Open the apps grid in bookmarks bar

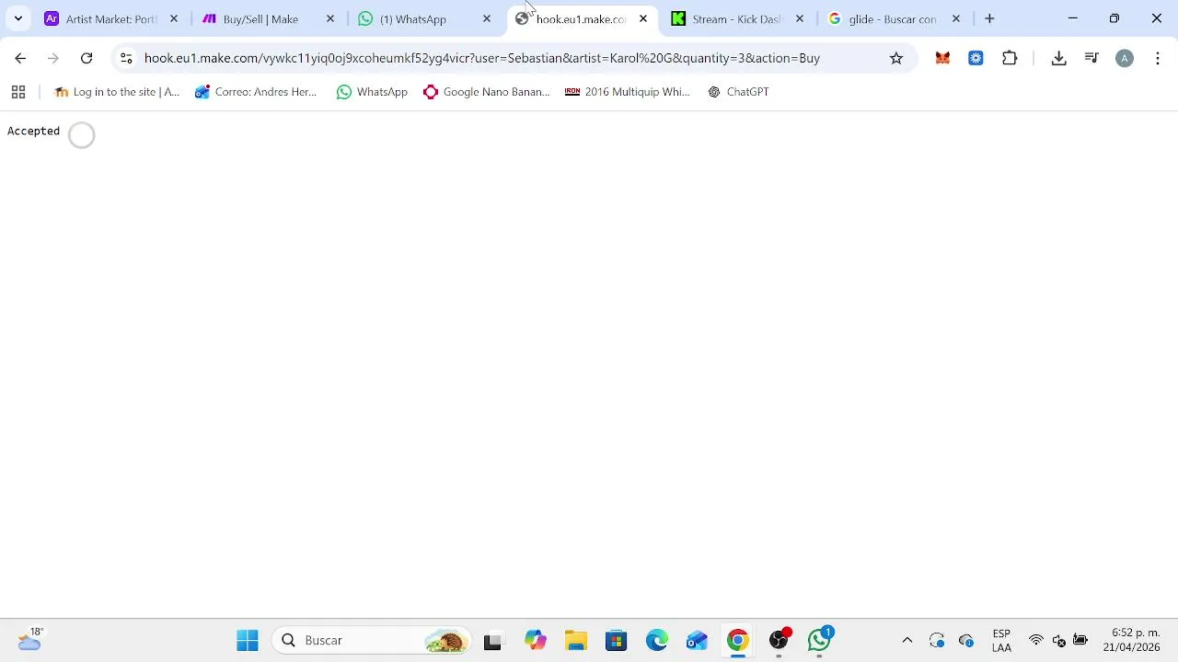[x=17, y=92]
